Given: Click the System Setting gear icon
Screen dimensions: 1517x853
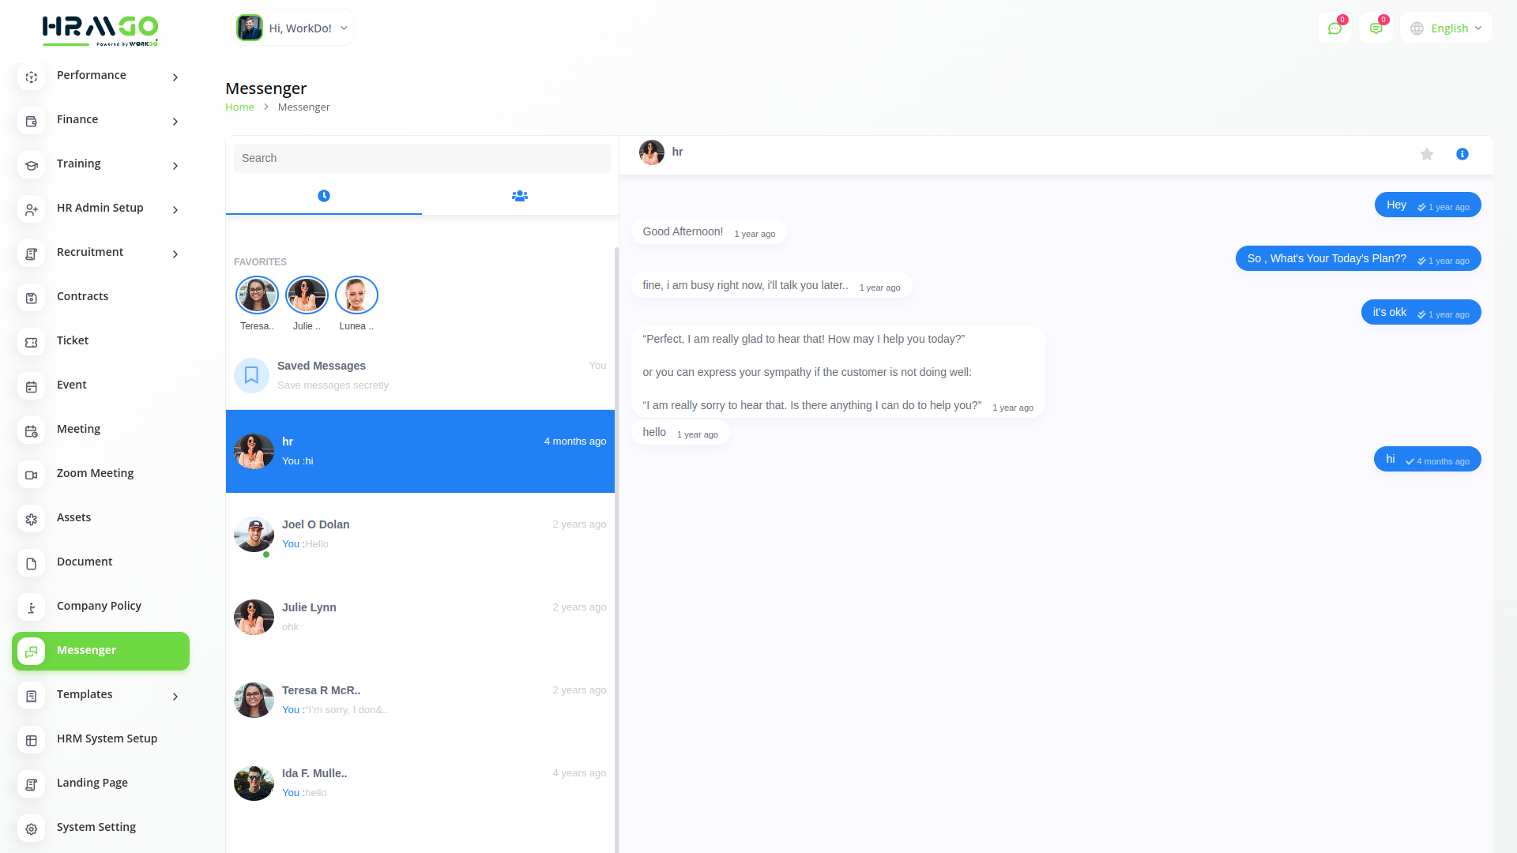Looking at the screenshot, I should click(32, 829).
